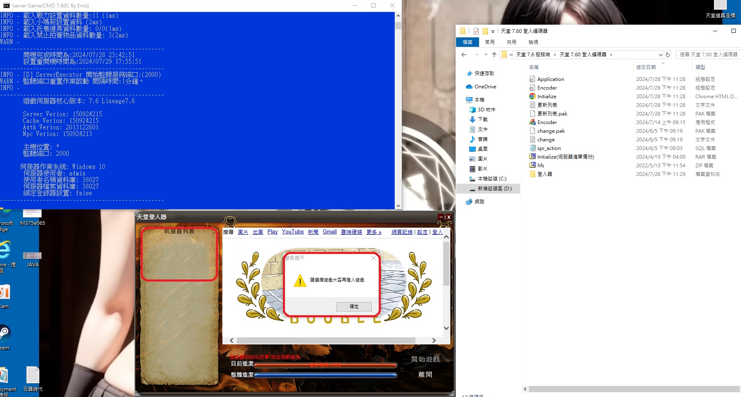Go back in File Explorer
Viewport: 741px width, 397px height.
point(464,55)
